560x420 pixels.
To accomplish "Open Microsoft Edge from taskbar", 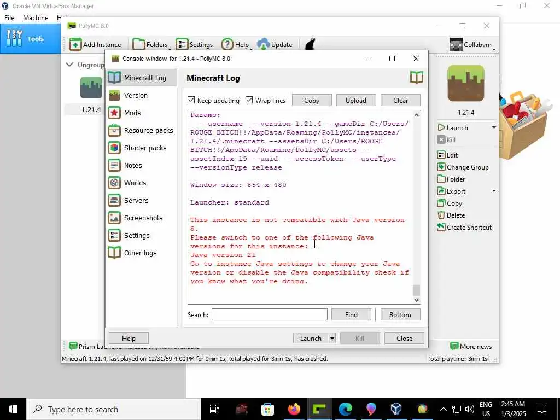I will [346, 409].
